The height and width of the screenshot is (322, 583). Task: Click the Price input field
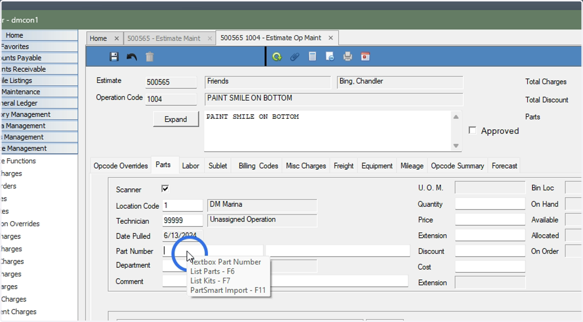point(490,219)
